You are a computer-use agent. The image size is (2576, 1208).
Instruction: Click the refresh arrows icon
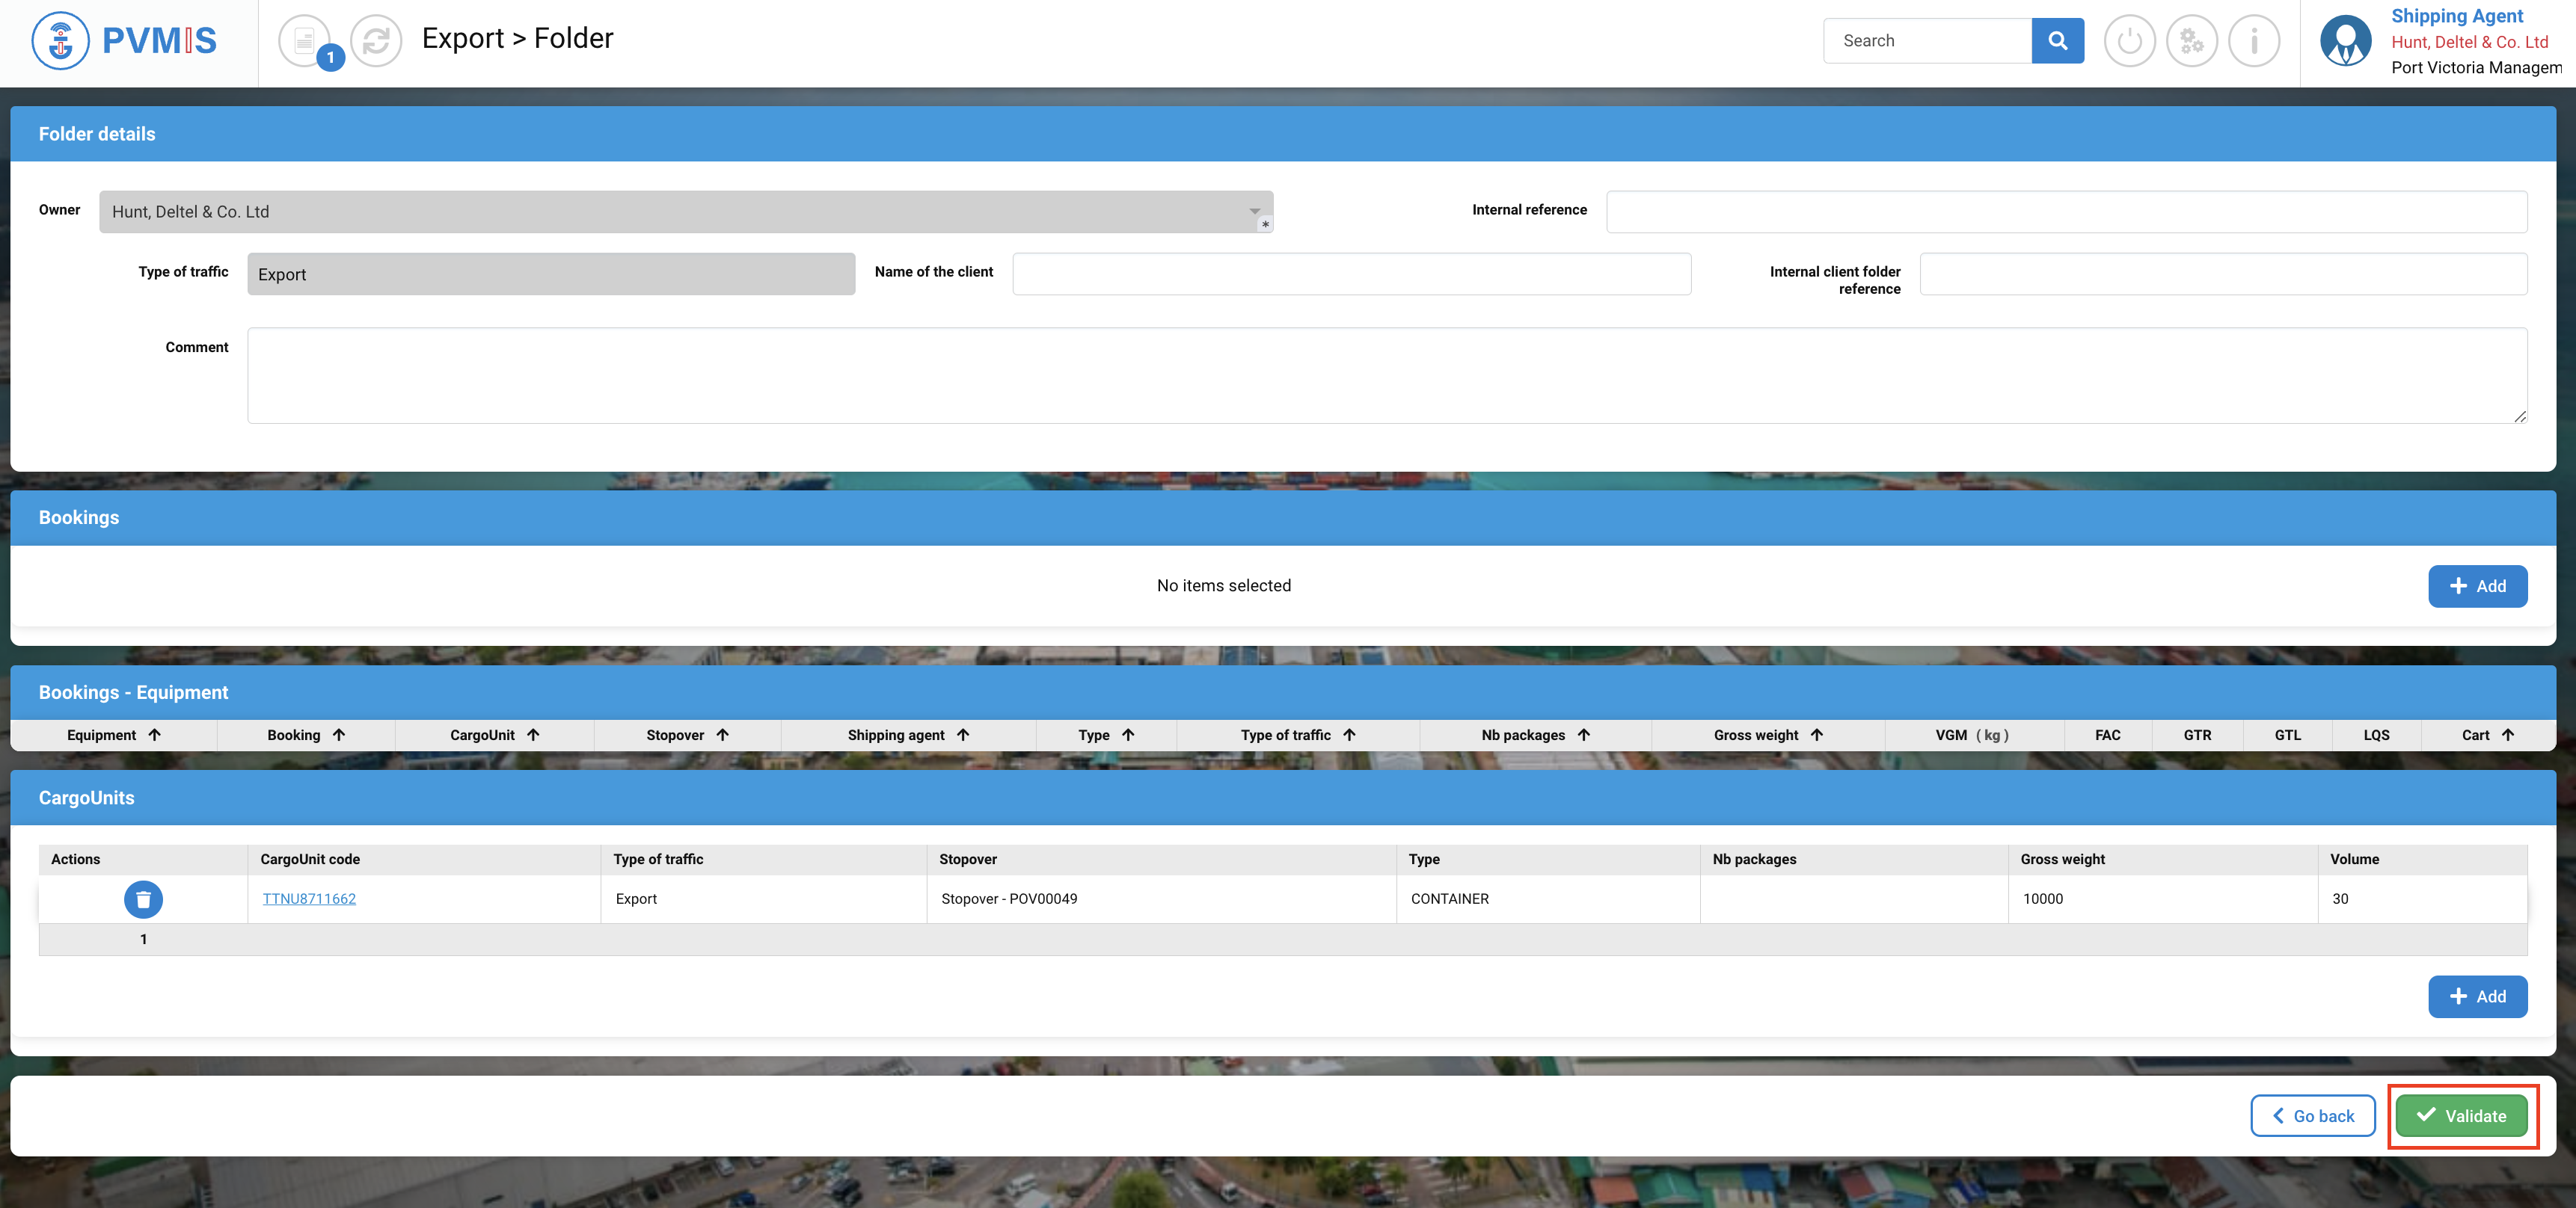[x=376, y=41]
